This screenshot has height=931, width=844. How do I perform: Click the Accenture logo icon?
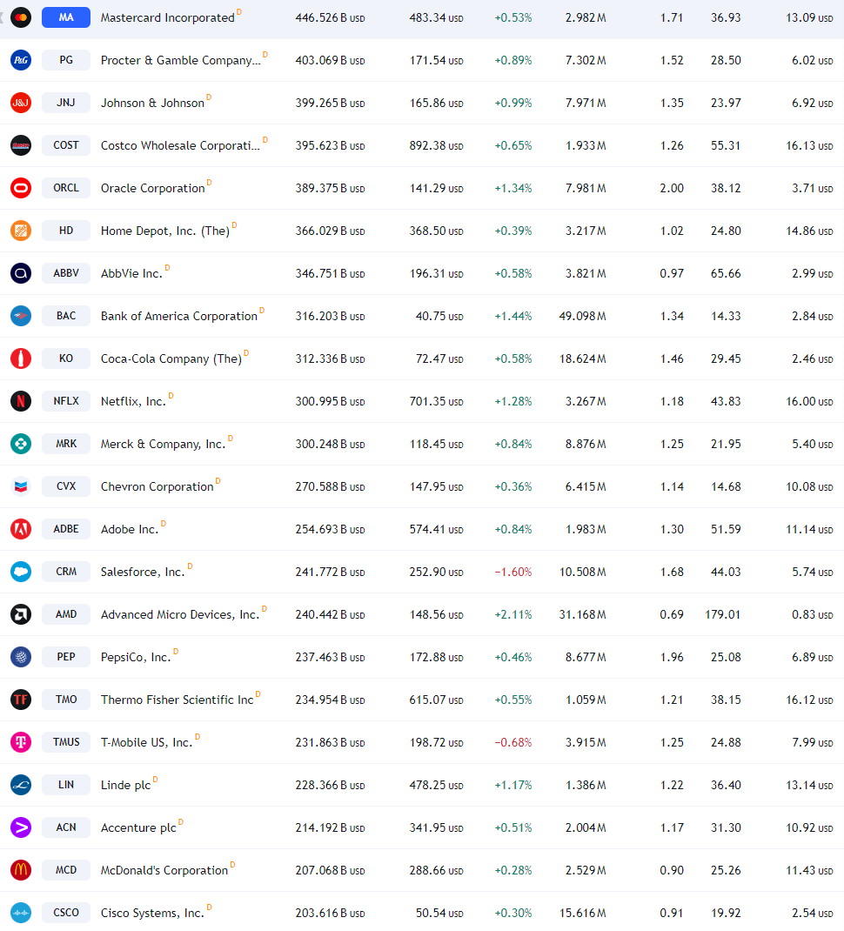[21, 827]
